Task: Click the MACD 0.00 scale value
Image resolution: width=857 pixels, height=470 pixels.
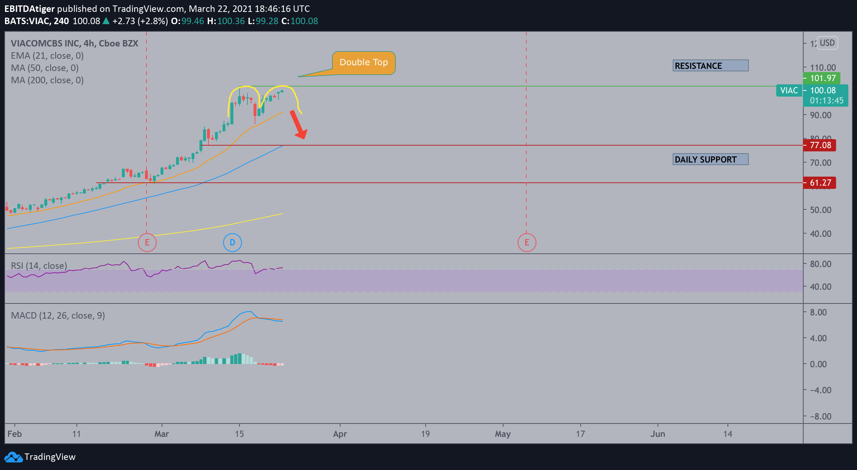Action: pos(818,364)
